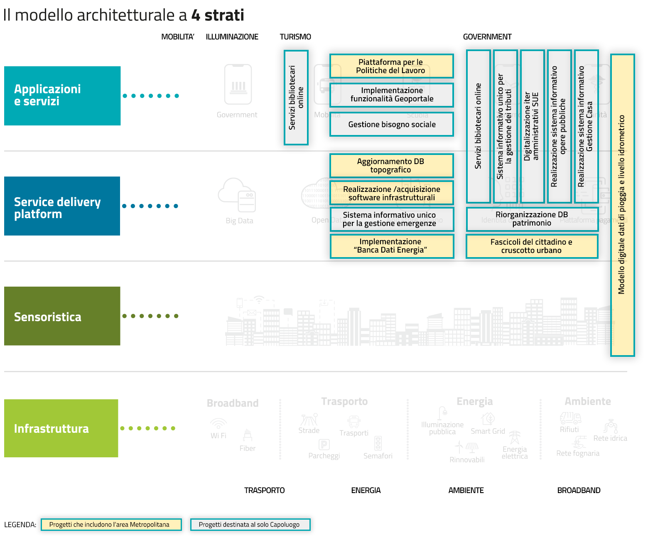Click the GOVERNMENT column heading
The width and height of the screenshot is (648, 540).
pos(487,37)
